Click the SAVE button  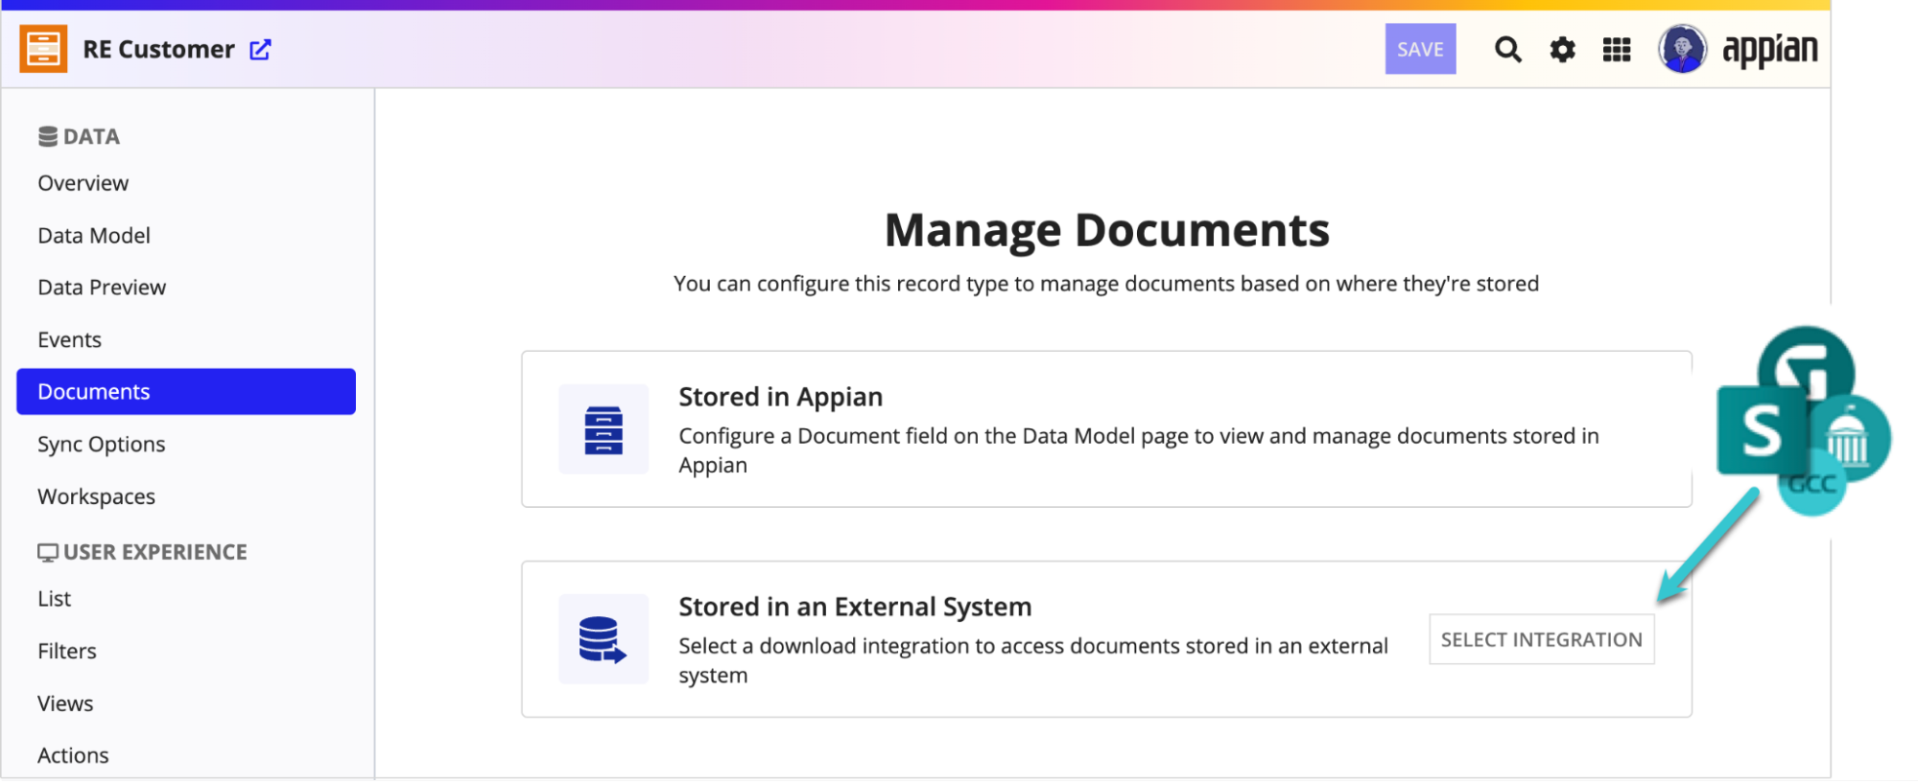point(1420,49)
